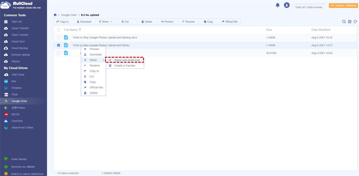Select Share with MultCloud option
The height and width of the screenshot is (176, 359).
[x=127, y=60]
